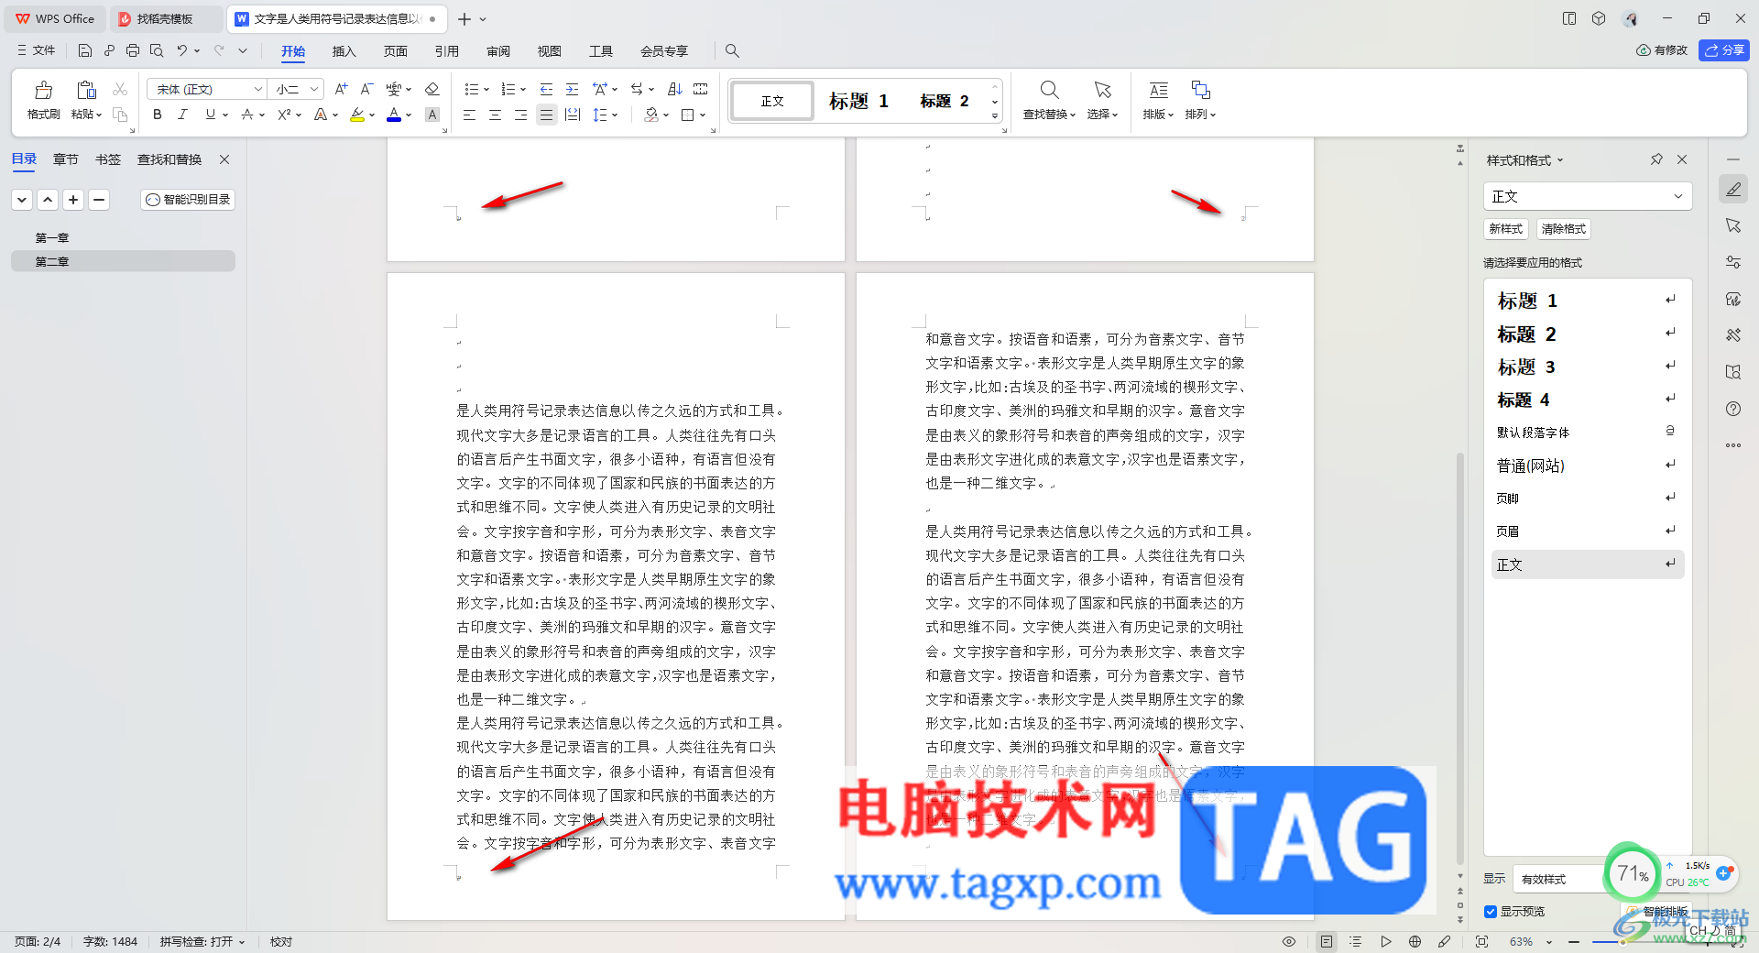Click the fit-page icon beside the zoom percentage
1759x953 pixels.
pyautogui.click(x=1481, y=941)
